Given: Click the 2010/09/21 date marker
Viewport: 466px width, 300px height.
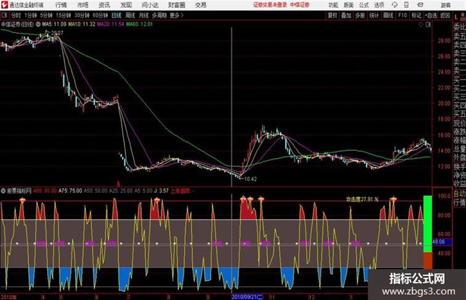Looking at the screenshot, I should pos(247,297).
